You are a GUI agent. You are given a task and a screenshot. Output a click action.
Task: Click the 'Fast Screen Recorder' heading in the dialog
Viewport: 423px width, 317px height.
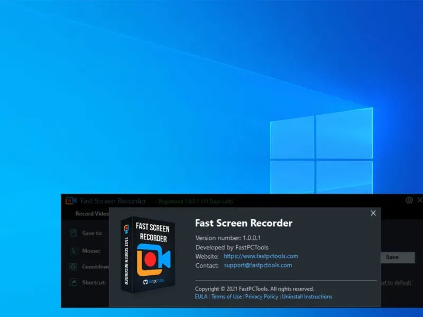(x=244, y=223)
